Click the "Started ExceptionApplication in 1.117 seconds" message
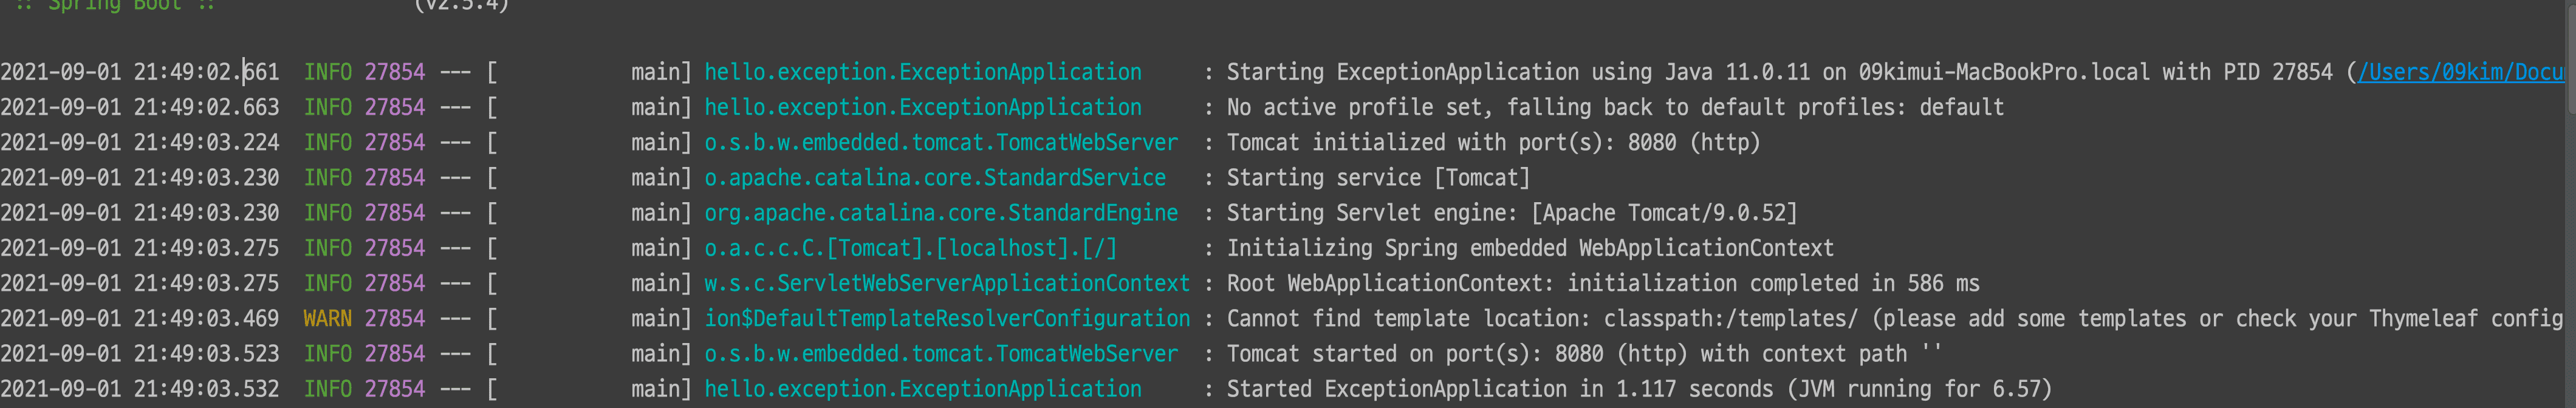The height and width of the screenshot is (408, 2576). coord(1638,389)
